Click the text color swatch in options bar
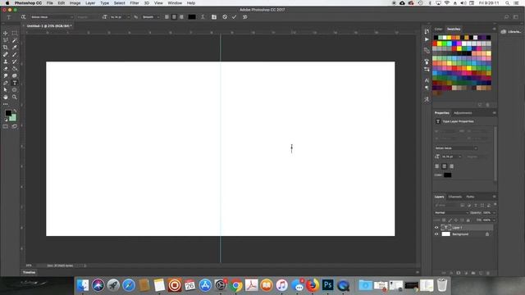 pyautogui.click(x=192, y=16)
